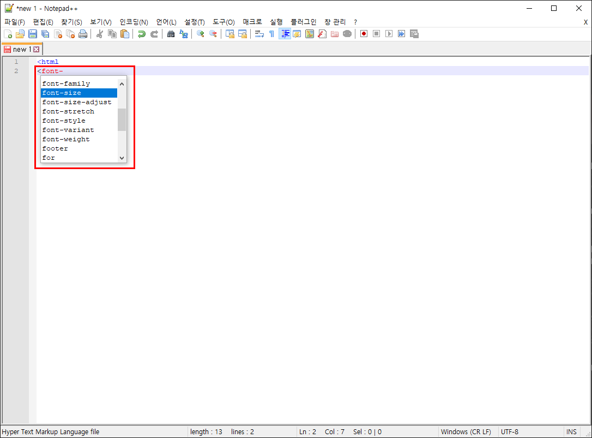Click the X close document button at menu bar right
Image resolution: width=592 pixels, height=438 pixels.
coord(585,22)
